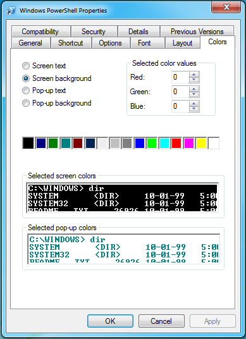Pick the dark red maroon swatch
Image resolution: width=246 pixels, height=339 pixels.
pyautogui.click(x=78, y=143)
